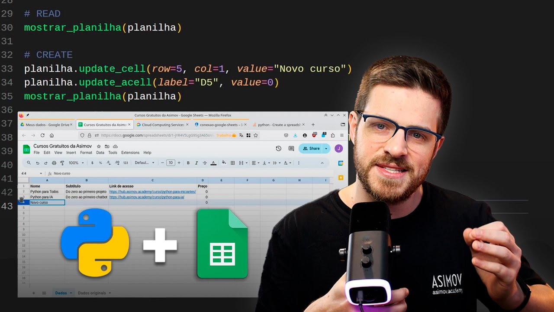Open the vertical align dropdown

267,163
